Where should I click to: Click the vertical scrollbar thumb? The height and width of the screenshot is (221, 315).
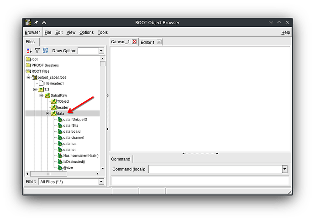(103, 64)
